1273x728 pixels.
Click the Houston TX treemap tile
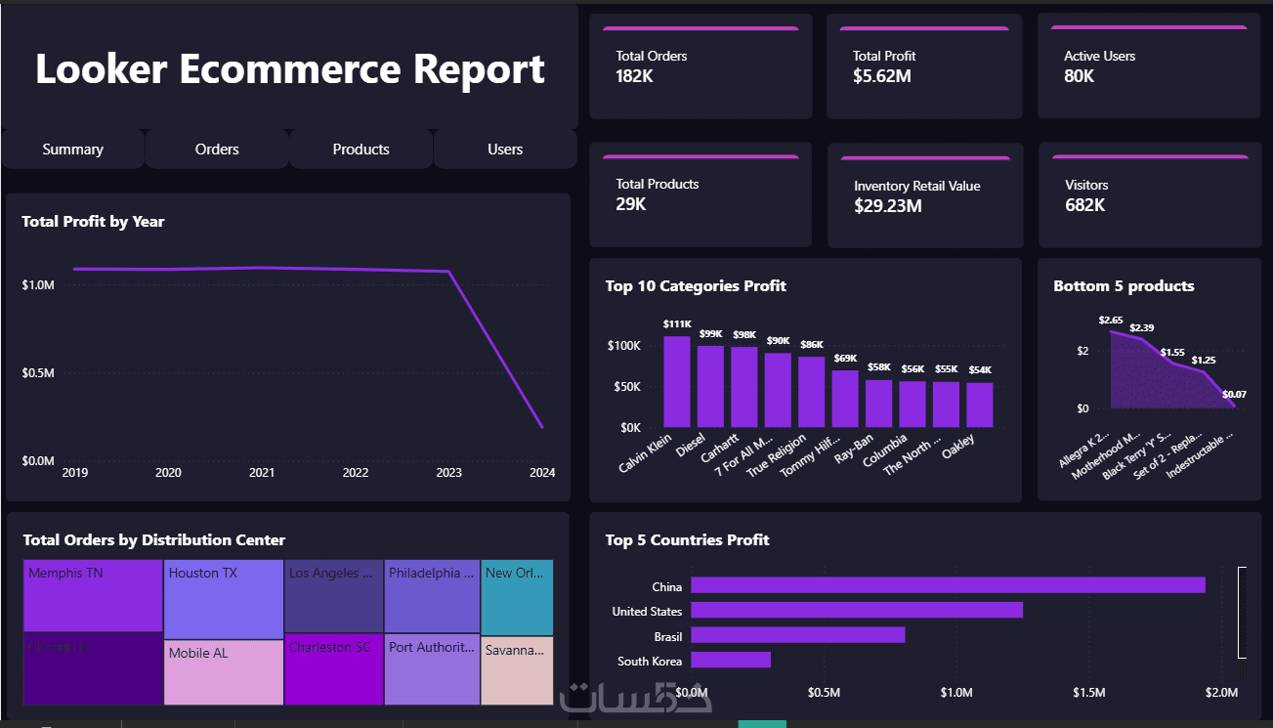pos(224,600)
